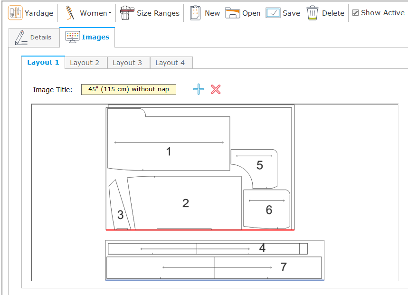Save using the Save icon
The height and width of the screenshot is (295, 408).
point(273,13)
